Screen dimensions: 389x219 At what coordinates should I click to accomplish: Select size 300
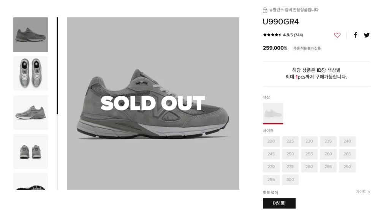click(290, 180)
